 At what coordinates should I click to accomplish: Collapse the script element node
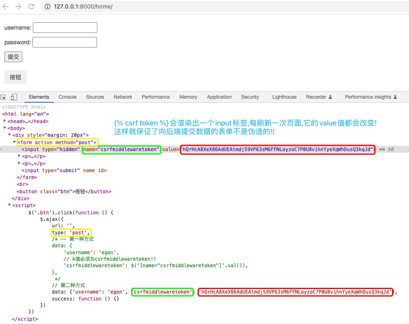(10, 205)
